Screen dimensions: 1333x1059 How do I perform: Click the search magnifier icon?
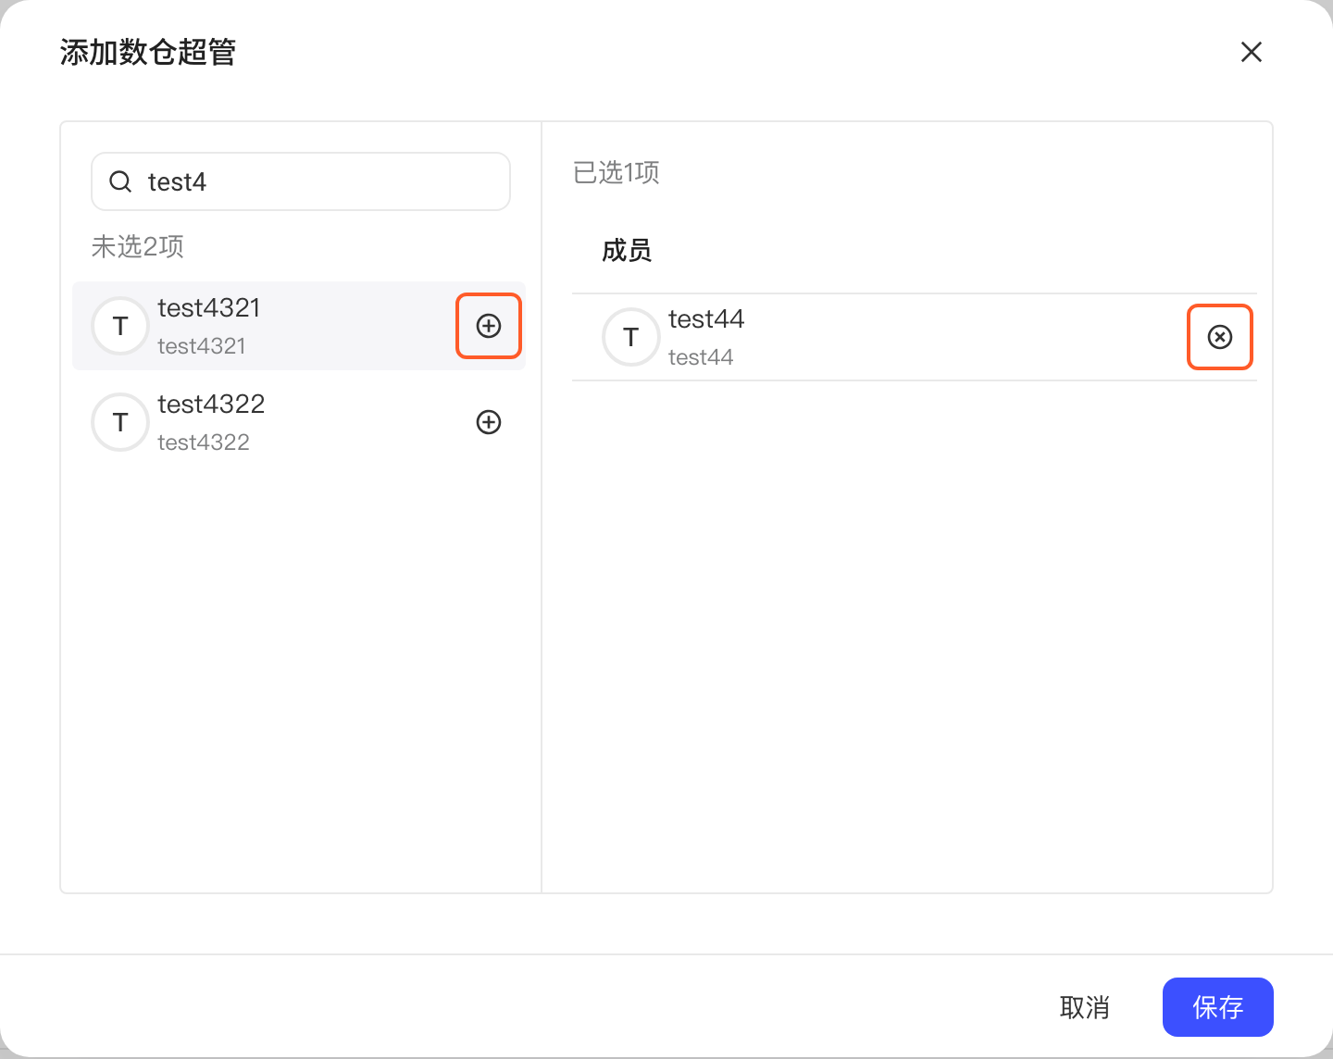click(x=120, y=181)
